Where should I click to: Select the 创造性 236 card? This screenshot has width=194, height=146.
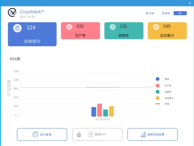[124, 31]
